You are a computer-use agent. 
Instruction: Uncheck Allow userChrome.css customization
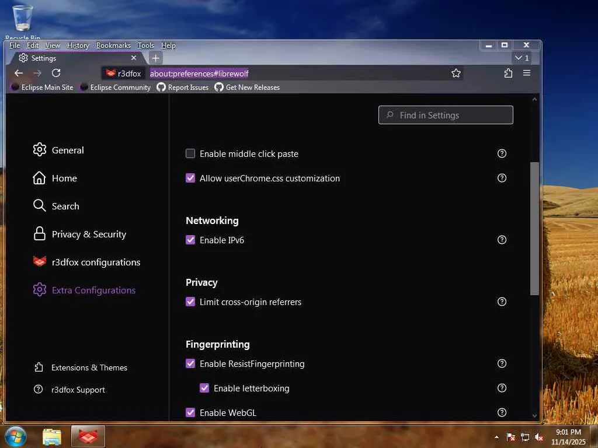click(190, 178)
